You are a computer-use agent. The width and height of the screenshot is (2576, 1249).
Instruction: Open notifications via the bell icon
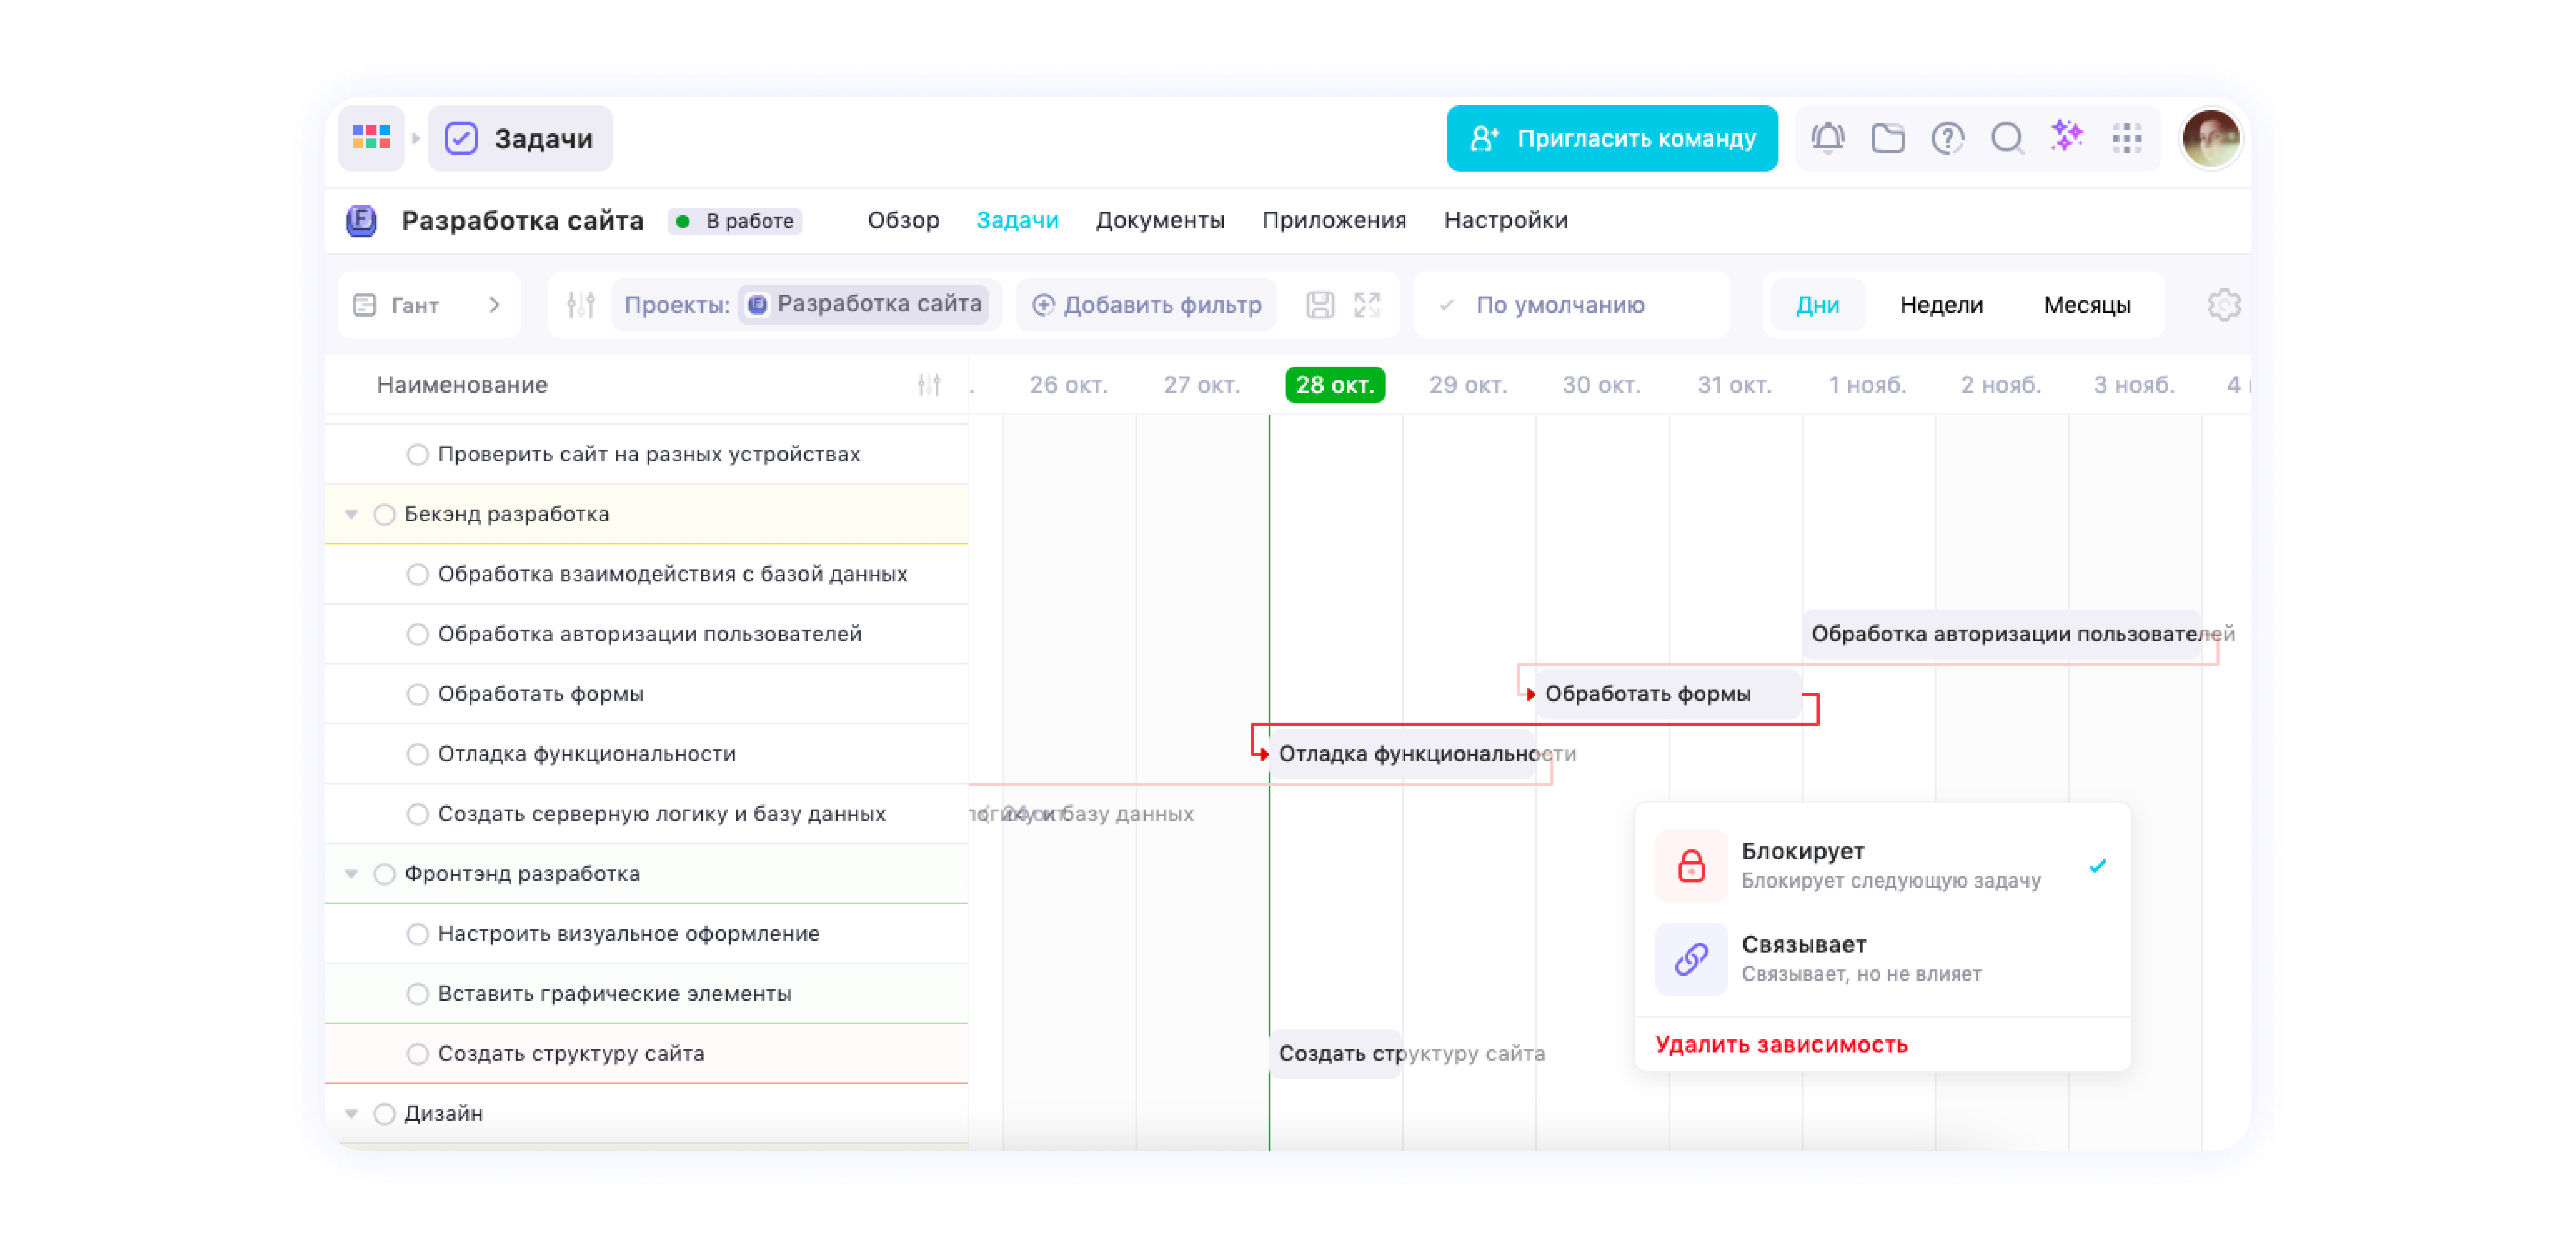[x=1828, y=138]
